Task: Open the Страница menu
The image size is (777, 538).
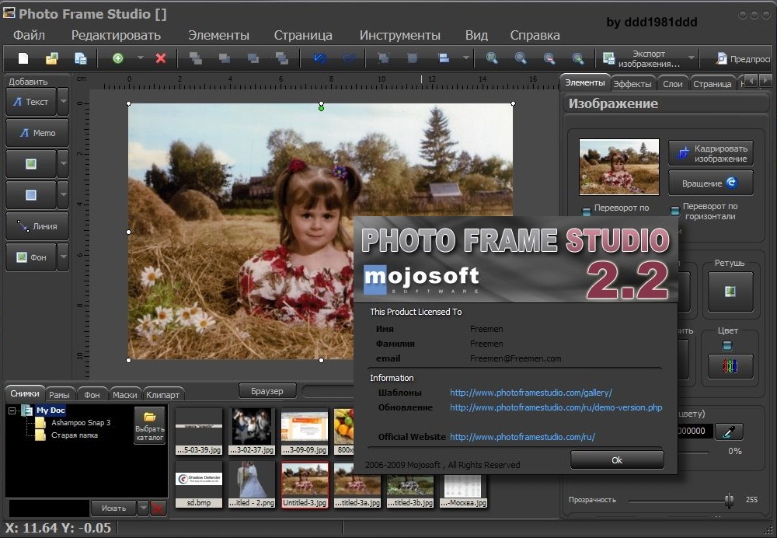Action: point(303,35)
